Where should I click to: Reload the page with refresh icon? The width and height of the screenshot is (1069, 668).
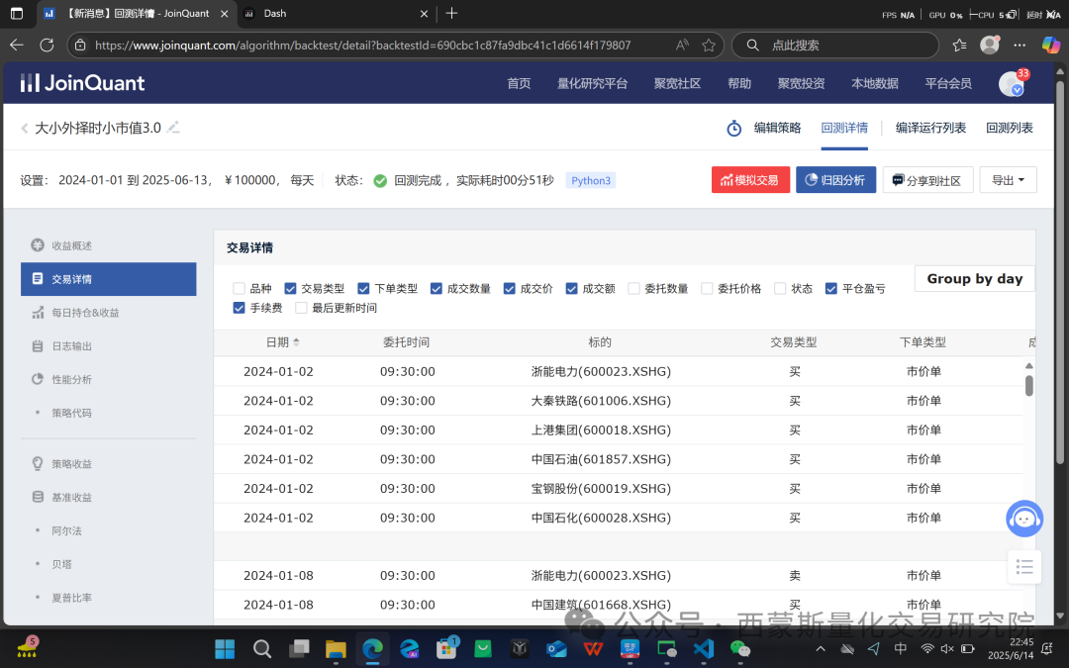(48, 45)
